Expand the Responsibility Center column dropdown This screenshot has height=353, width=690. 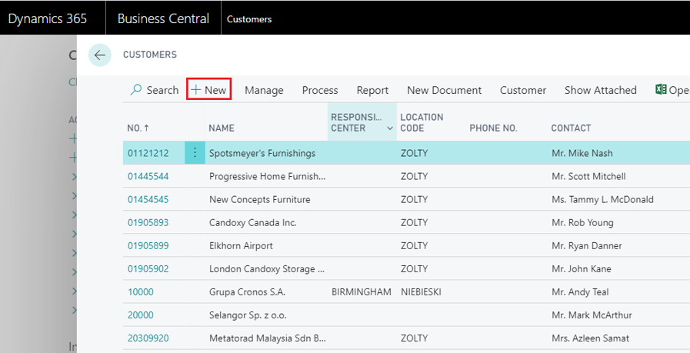tap(390, 128)
